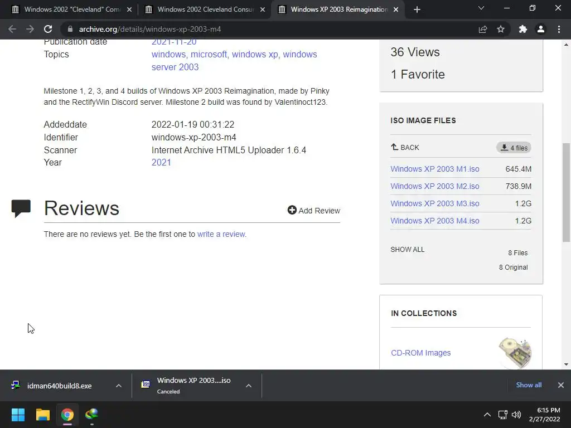Click the scrollbar up arrow

point(566,45)
